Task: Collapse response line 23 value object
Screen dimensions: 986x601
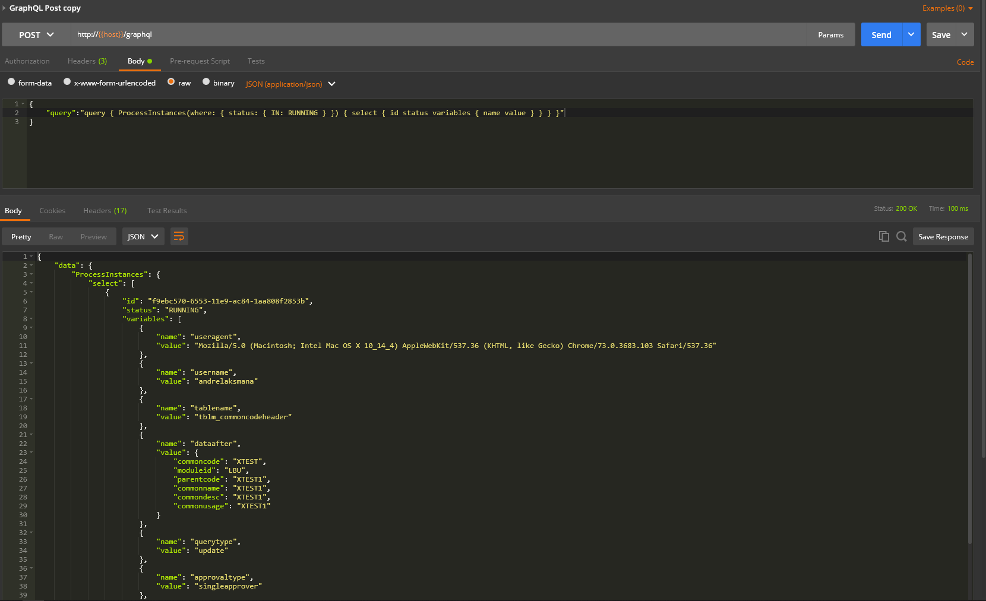Action: click(31, 453)
